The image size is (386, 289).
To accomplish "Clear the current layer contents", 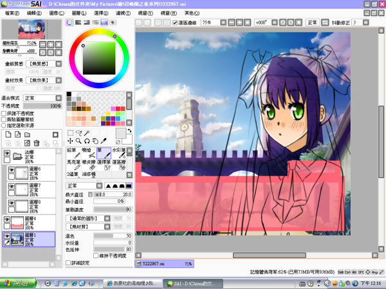I will (x=27, y=143).
